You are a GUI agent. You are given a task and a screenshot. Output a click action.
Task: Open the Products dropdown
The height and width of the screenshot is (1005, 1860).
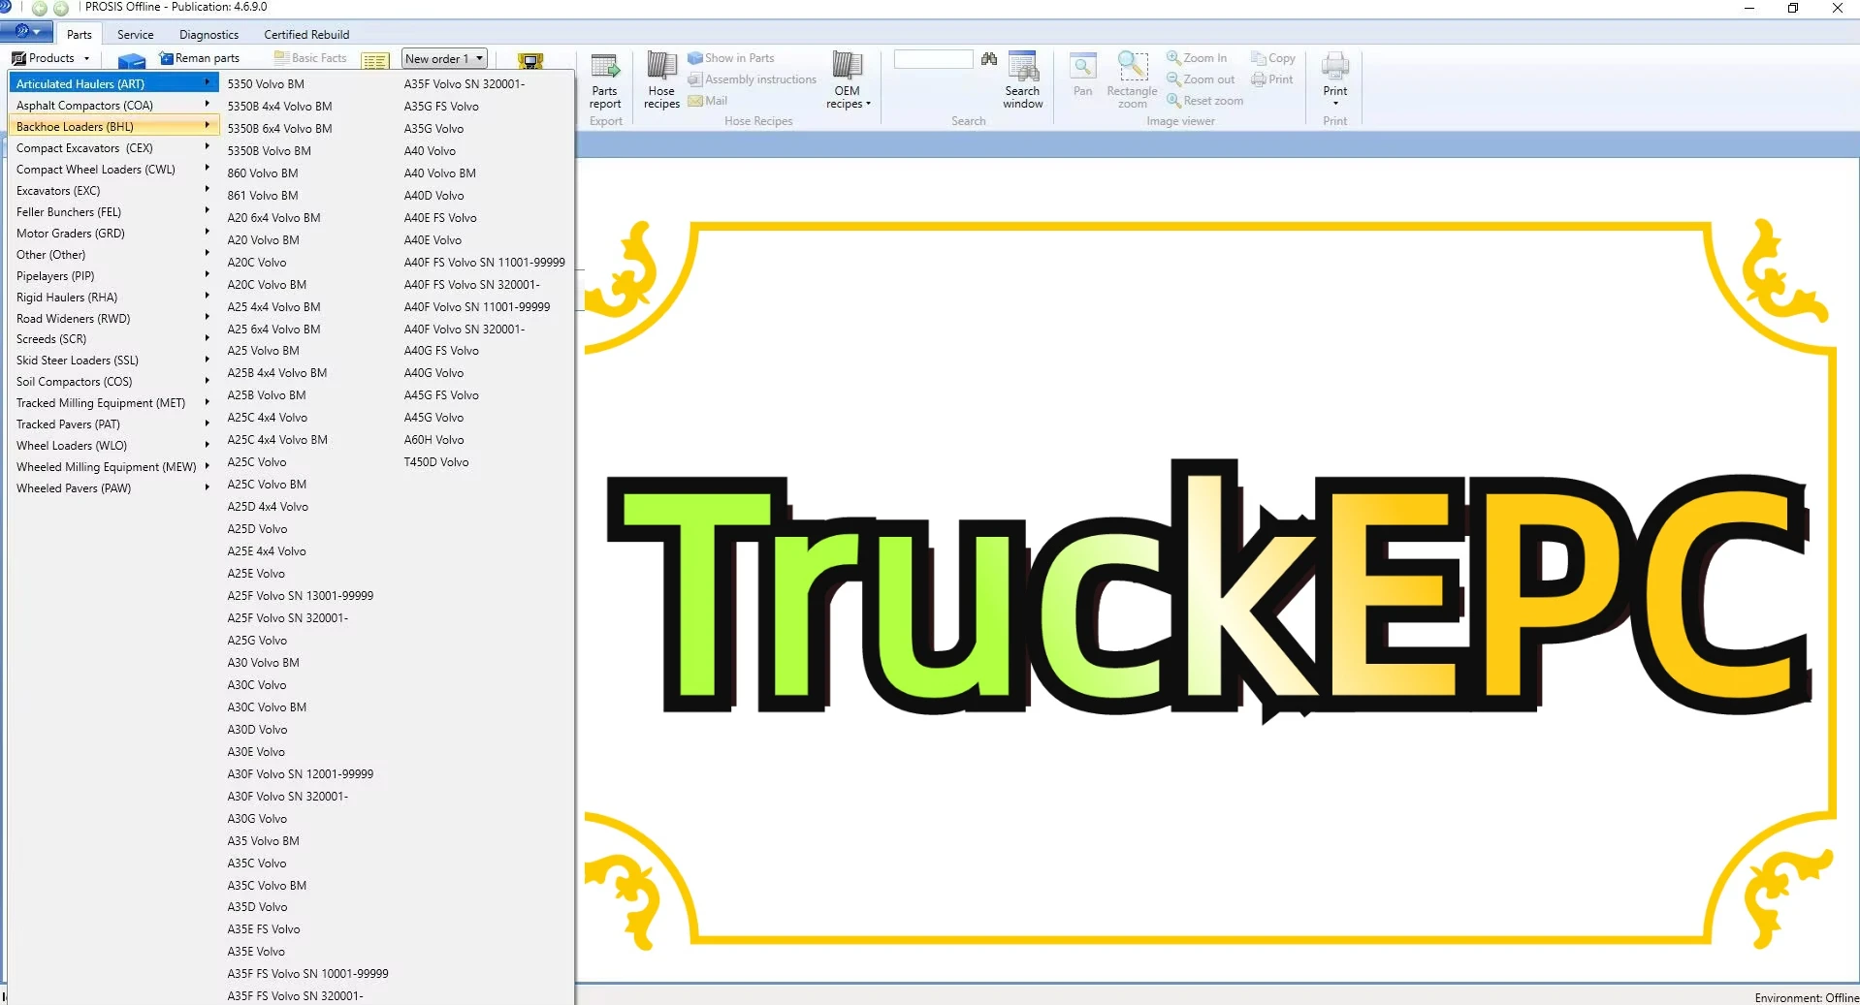[x=51, y=58]
